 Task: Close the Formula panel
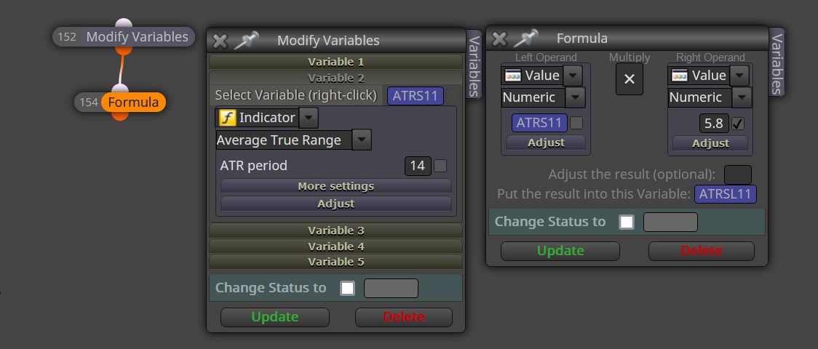[500, 39]
